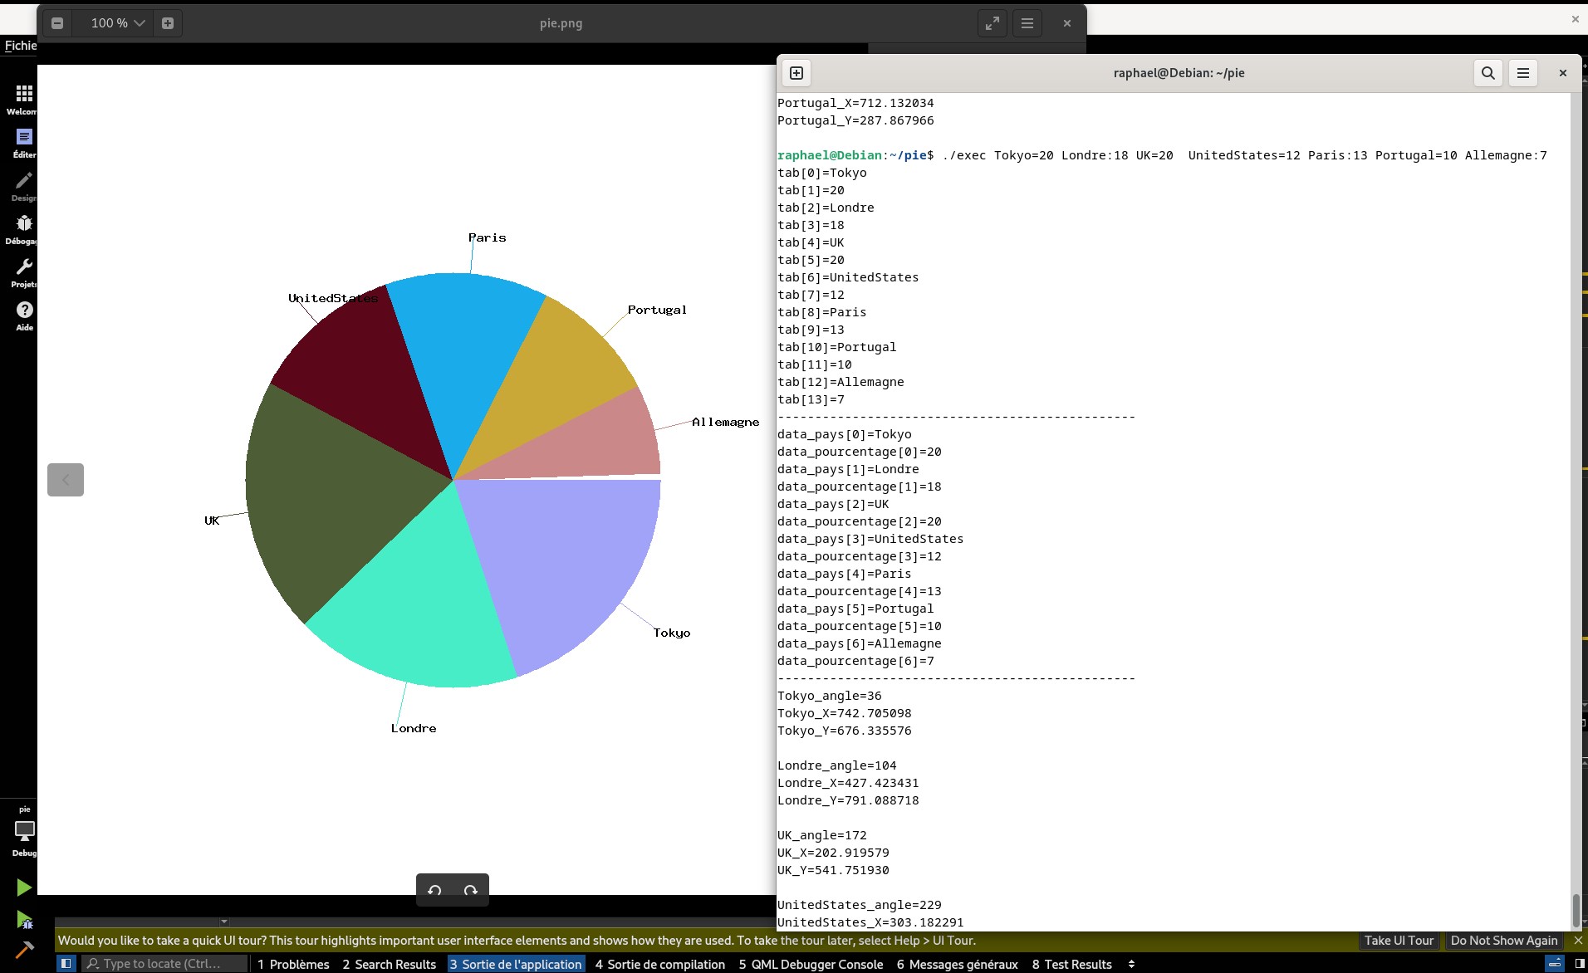Rotate the pie image clockwise

point(471,890)
